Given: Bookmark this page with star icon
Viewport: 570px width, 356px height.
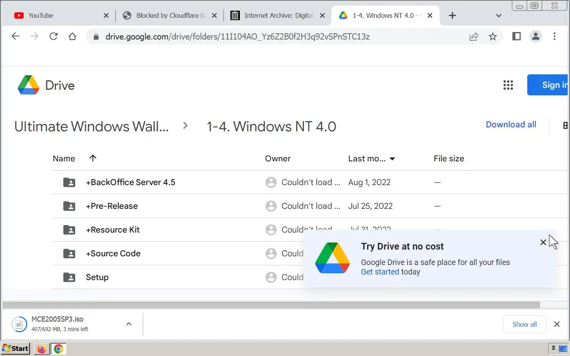Looking at the screenshot, I should click(493, 37).
